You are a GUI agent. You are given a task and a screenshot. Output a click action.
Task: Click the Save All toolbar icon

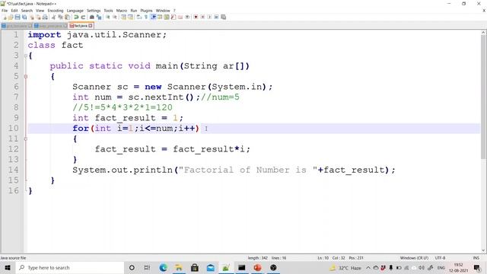tap(24, 17)
